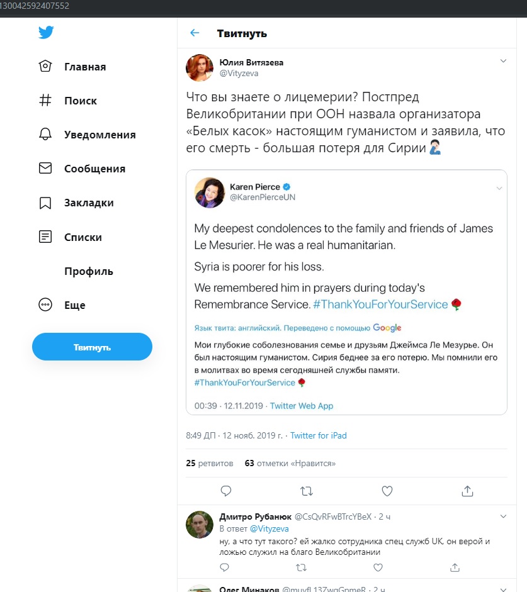Screen dimensions: 527x592
Task: Share the main tweet via upload icon
Action: (x=467, y=491)
